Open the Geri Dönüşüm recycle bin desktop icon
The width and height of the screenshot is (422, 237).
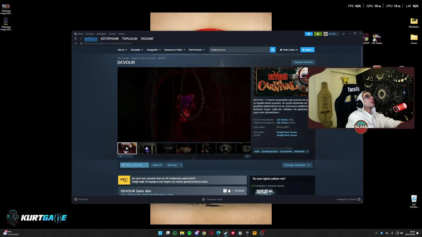pyautogui.click(x=414, y=201)
